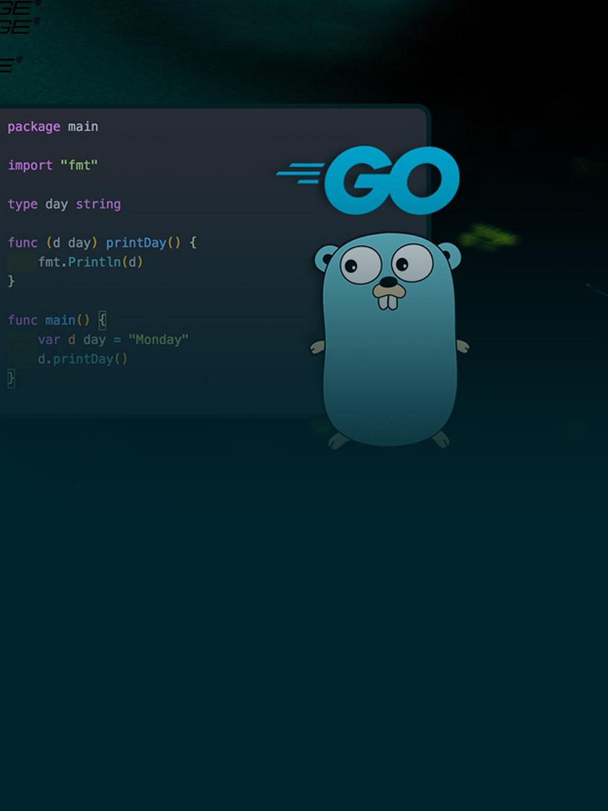The height and width of the screenshot is (811, 608).
Task: Select the package main declaration
Action: (x=52, y=127)
